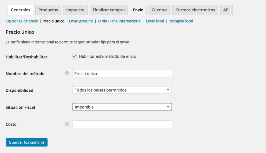
Task: Toggle Habilitar este método de envío checkbox
Action: (x=75, y=56)
